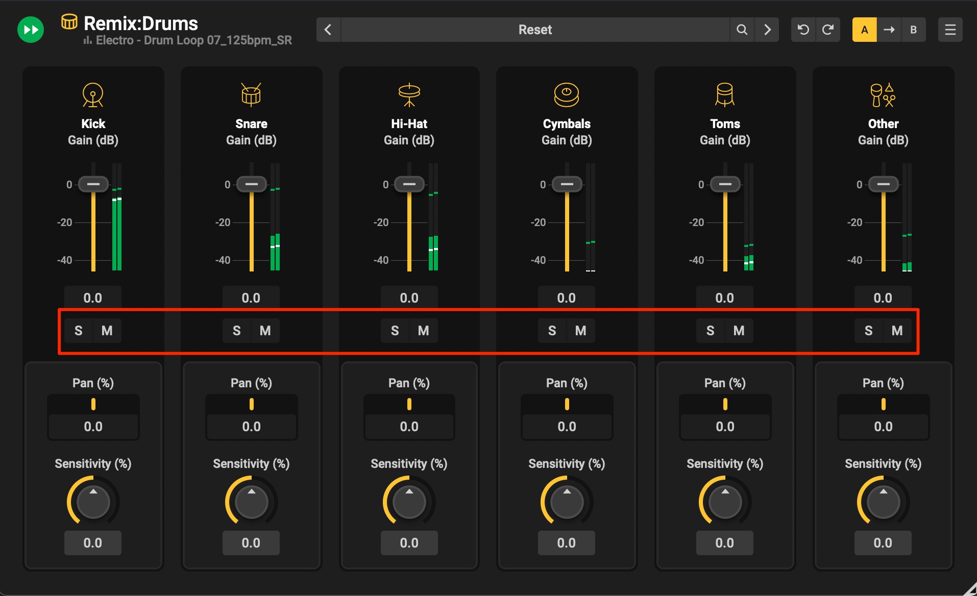Click the Remix:Drums drum logo icon
The image size is (977, 596).
69,22
